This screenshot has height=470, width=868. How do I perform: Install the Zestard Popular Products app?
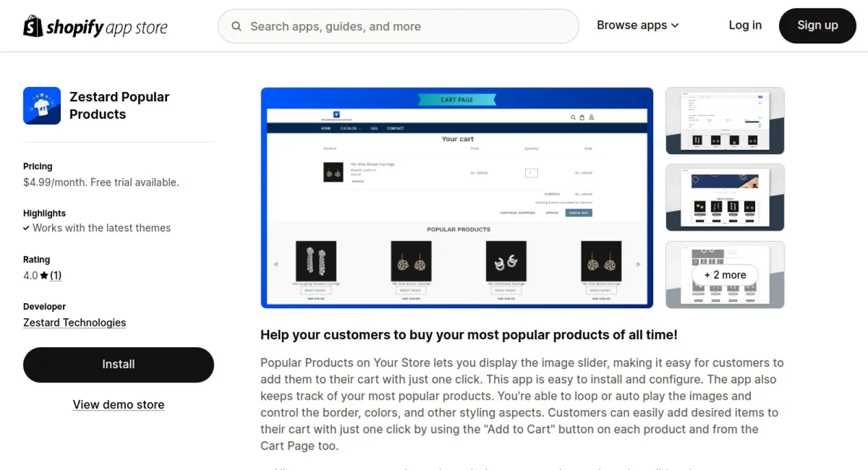119,364
